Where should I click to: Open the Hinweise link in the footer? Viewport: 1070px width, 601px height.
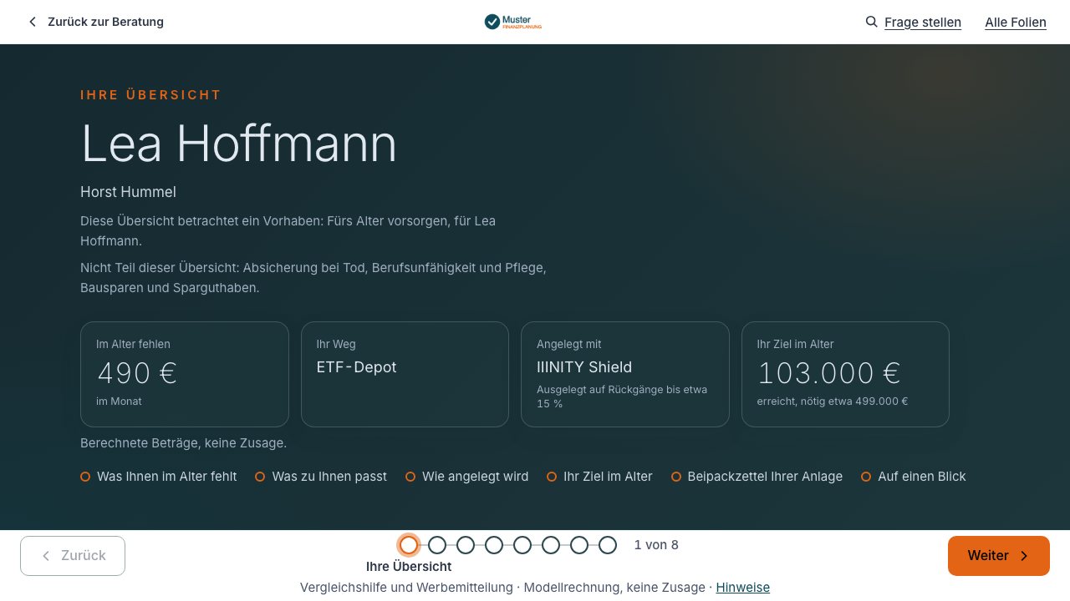click(742, 588)
